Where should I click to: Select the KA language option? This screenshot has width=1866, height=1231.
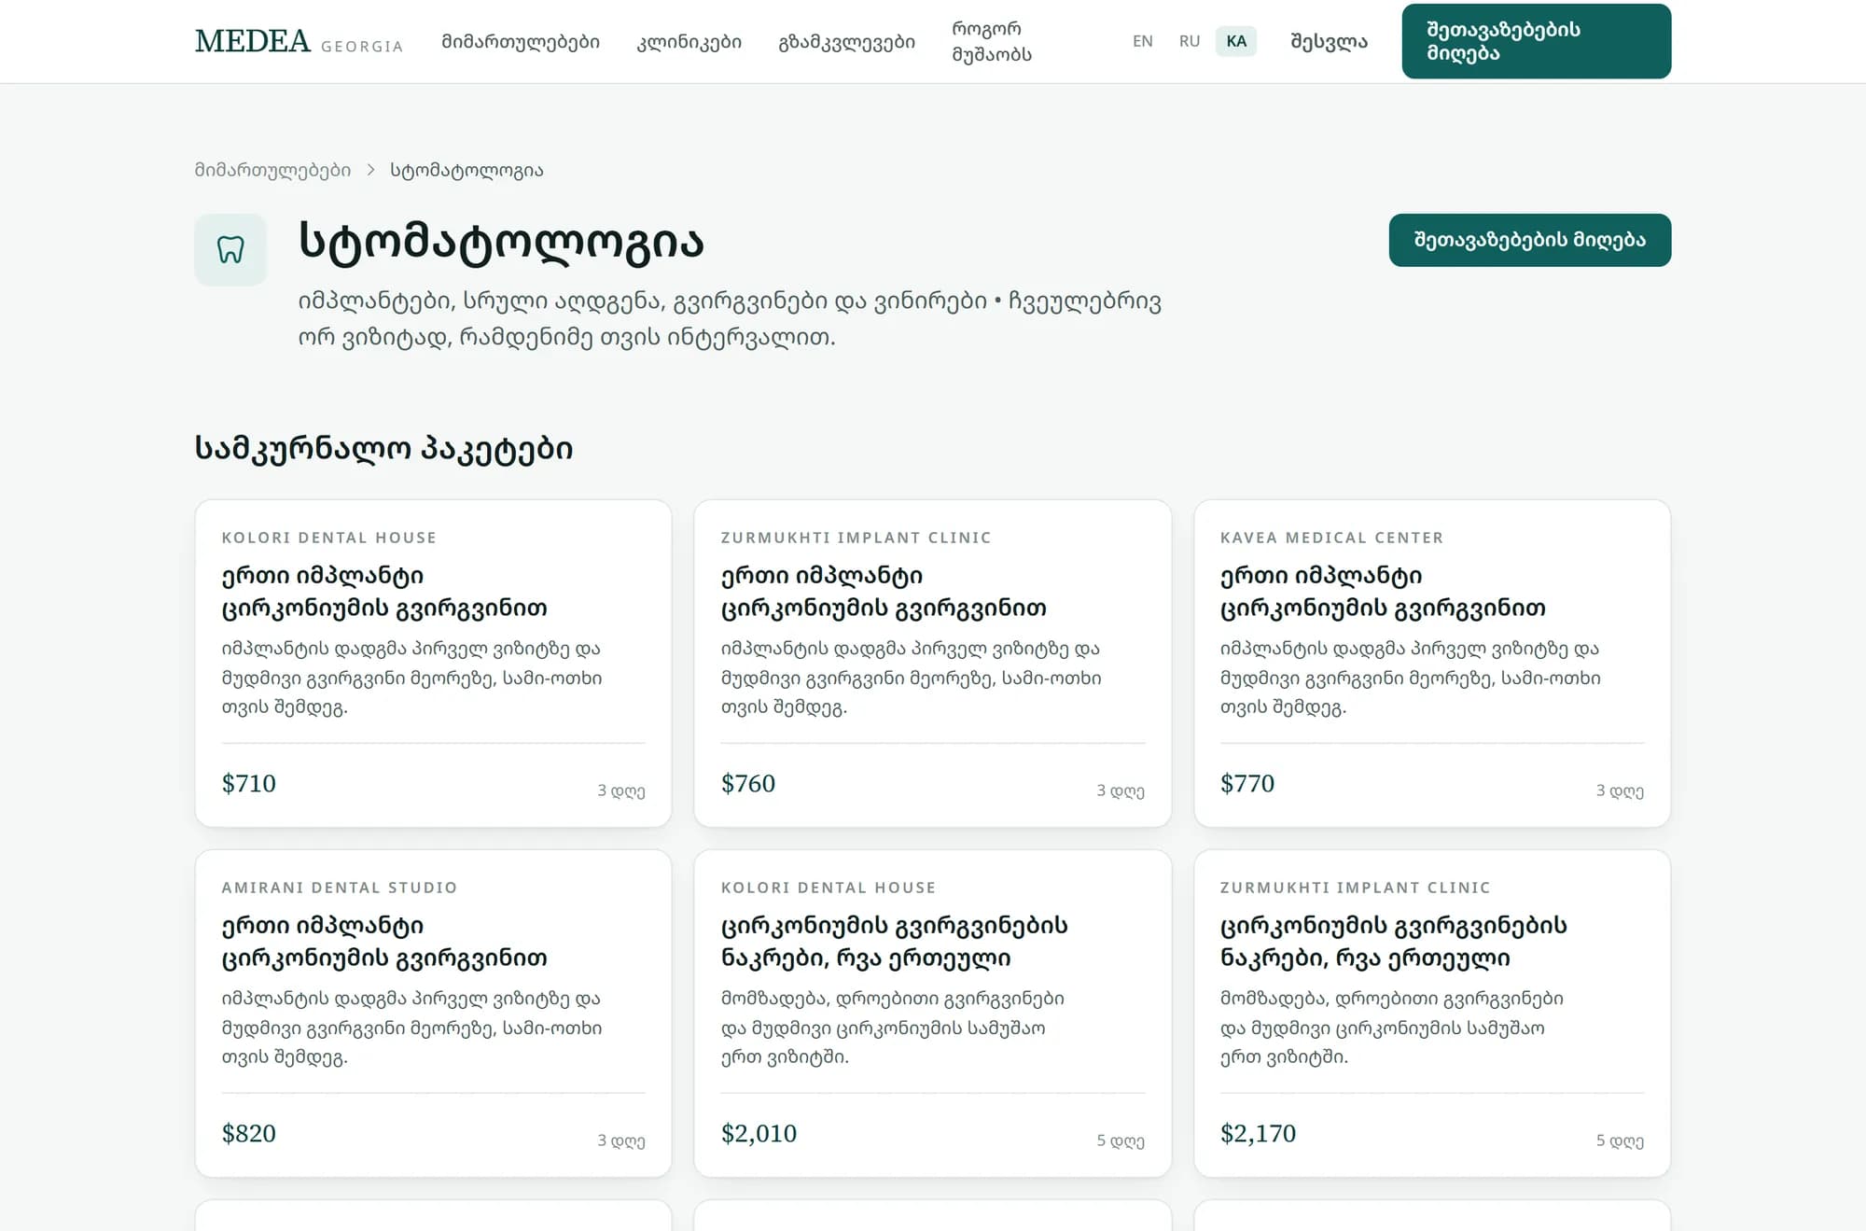click(x=1236, y=41)
